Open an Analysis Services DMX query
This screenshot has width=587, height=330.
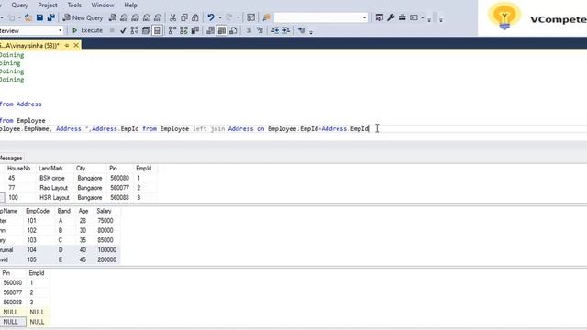click(135, 17)
